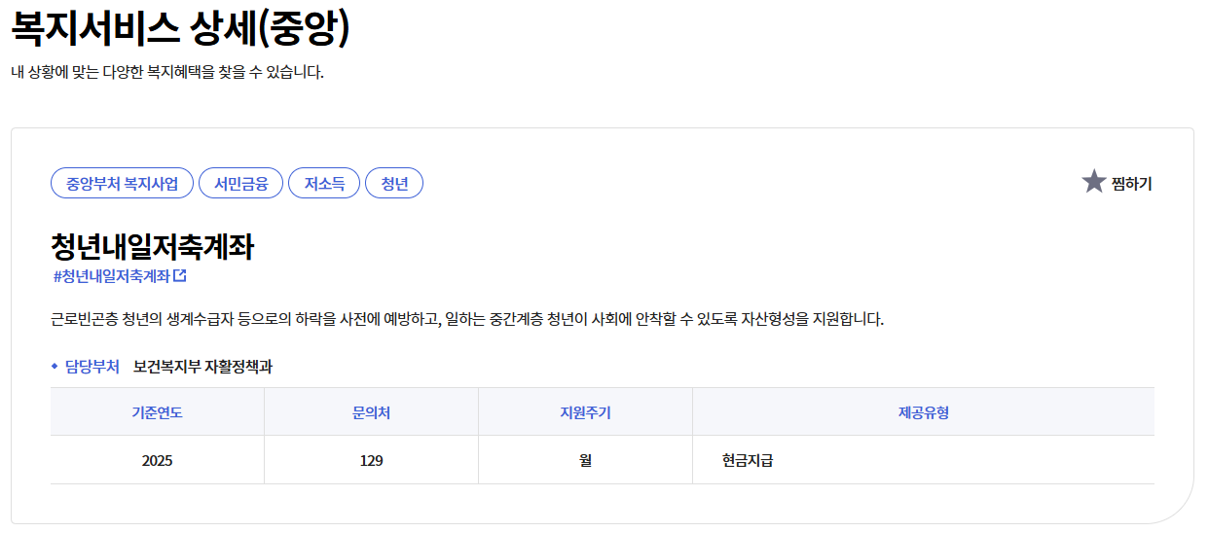Click the external link icon beside hashtag

coord(179,276)
